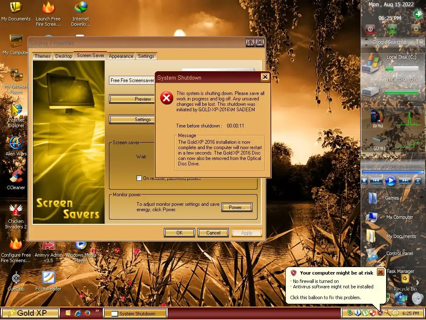Screen dimensions: 426x320
Task: Click green arrow button beside sidebar clock
Action: click(x=418, y=14)
